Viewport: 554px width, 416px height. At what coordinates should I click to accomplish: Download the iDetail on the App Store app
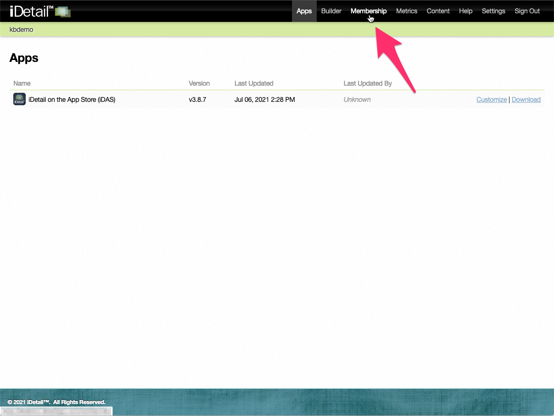pos(526,99)
